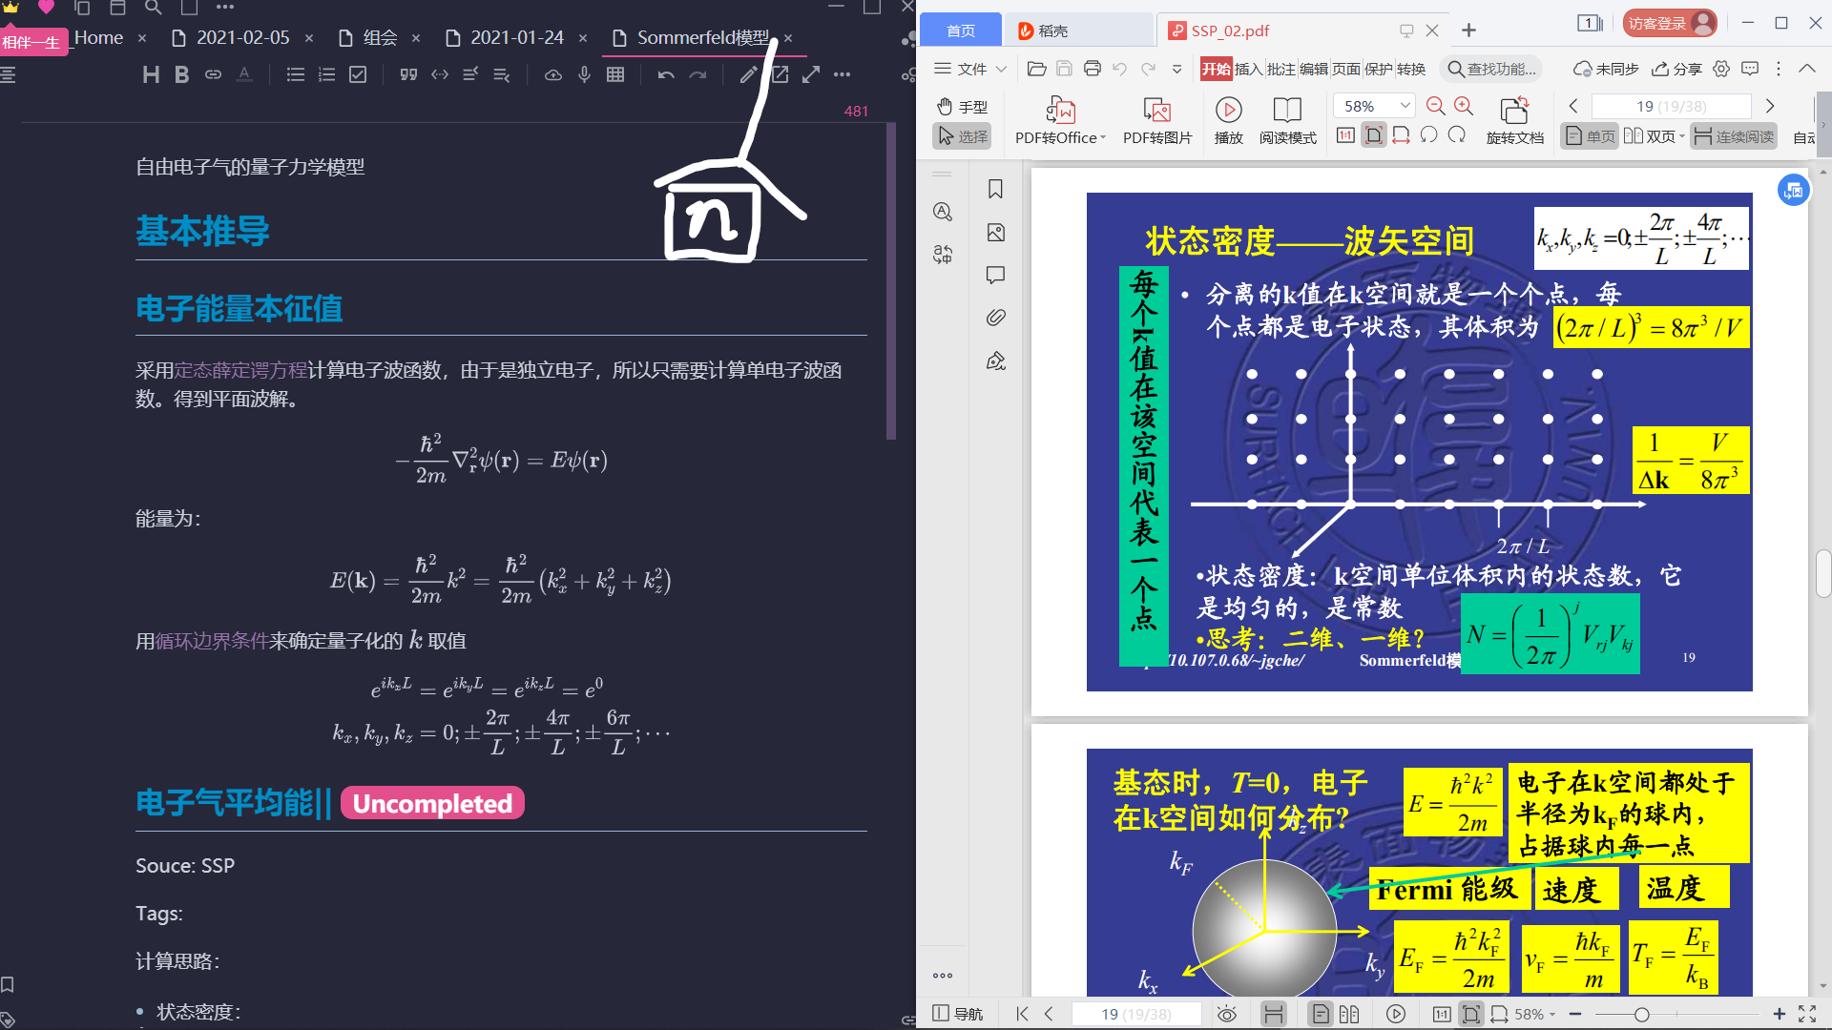This screenshot has width=1832, height=1030.
Task: Click the PDF转图片 icon
Action: point(1156,111)
